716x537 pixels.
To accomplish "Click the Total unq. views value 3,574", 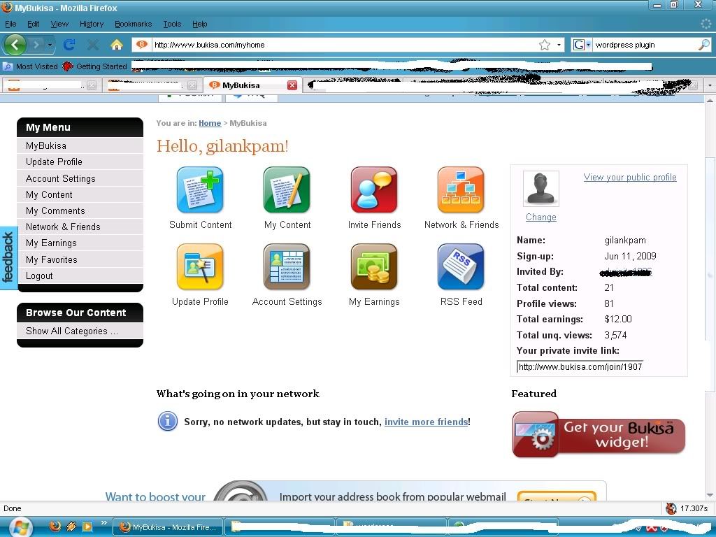I will point(615,335).
